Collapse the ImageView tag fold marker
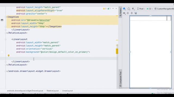 [x=5, y=17]
